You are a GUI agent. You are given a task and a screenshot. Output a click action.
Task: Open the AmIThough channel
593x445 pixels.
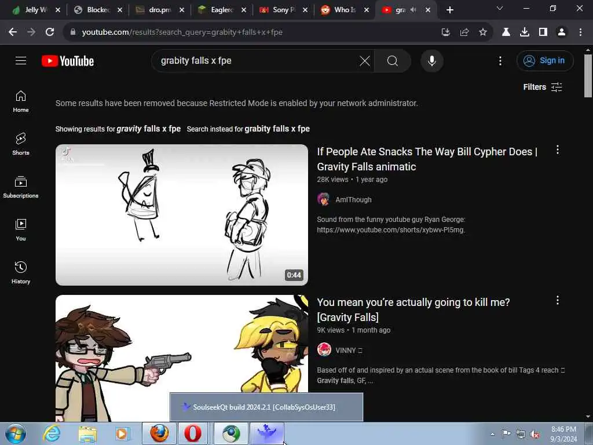(353, 200)
